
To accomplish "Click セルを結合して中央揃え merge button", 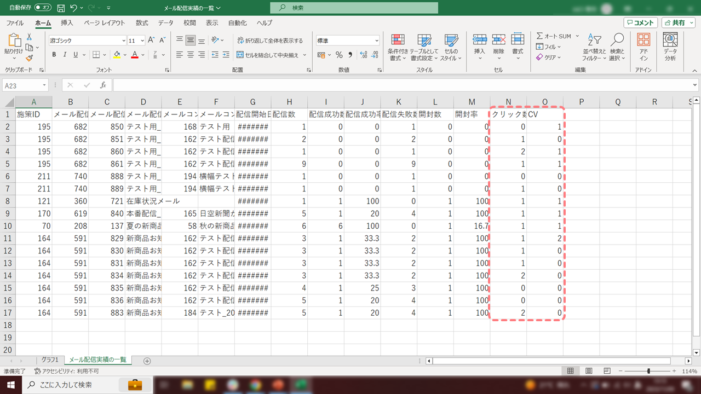I will coord(268,55).
